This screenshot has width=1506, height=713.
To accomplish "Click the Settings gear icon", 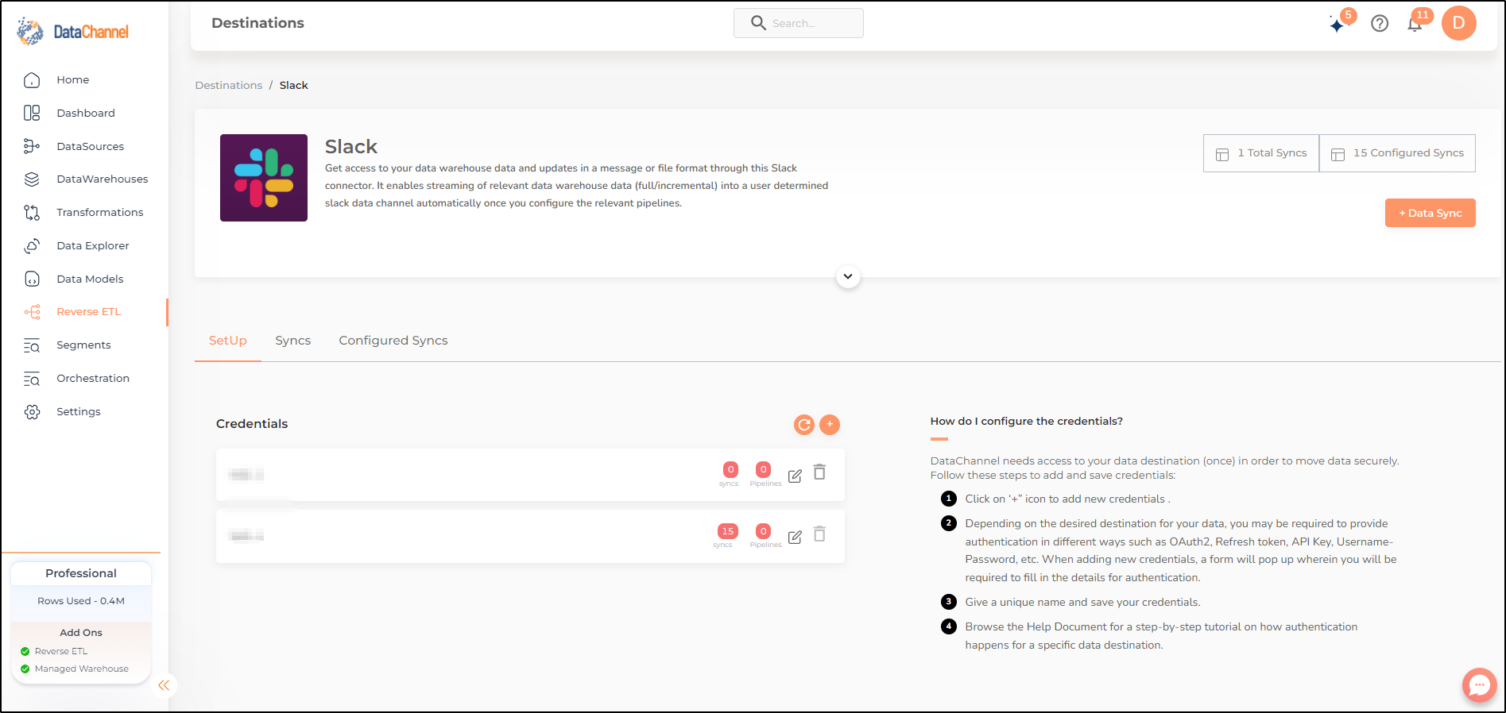I will click(x=32, y=412).
